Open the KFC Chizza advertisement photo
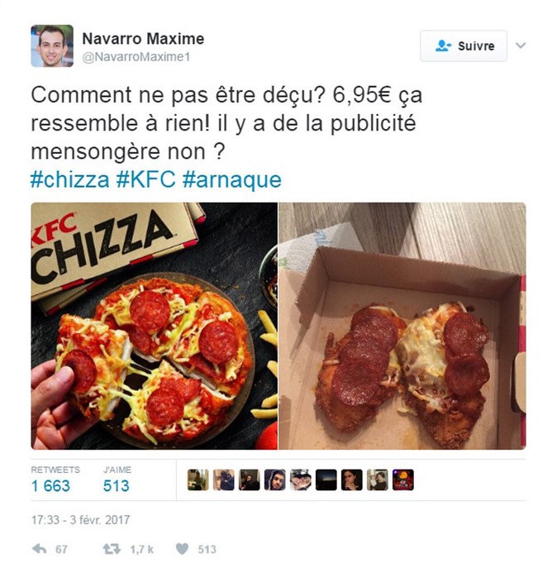This screenshot has height=563, width=557. click(x=155, y=326)
